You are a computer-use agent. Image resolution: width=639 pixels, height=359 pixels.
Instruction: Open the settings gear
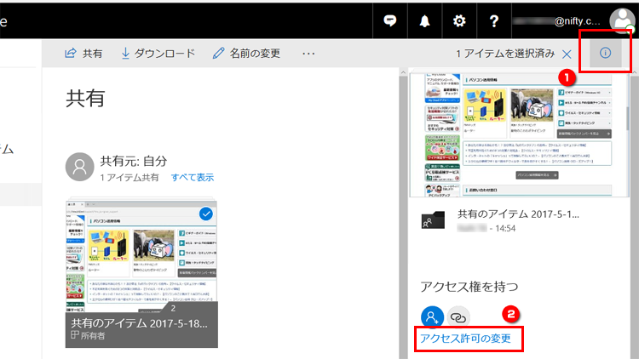coord(459,20)
